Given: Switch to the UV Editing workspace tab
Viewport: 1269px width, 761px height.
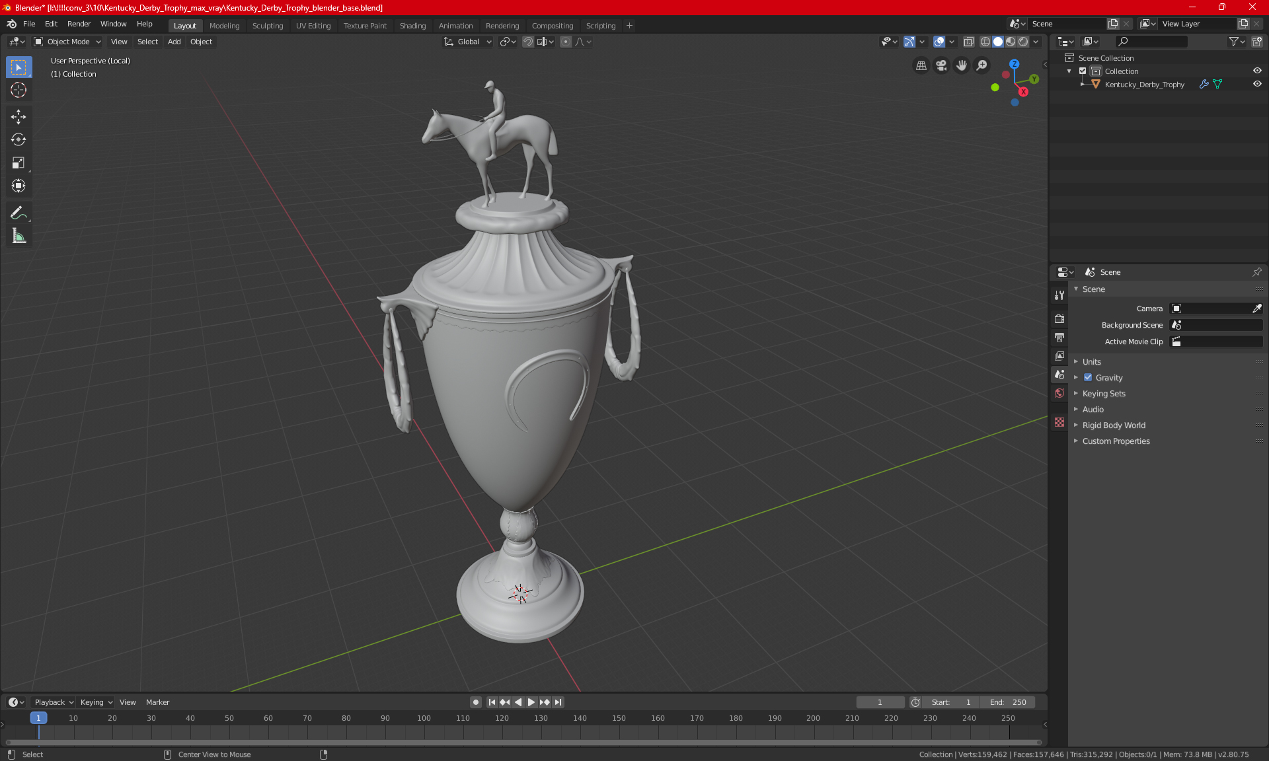Looking at the screenshot, I should tap(313, 26).
